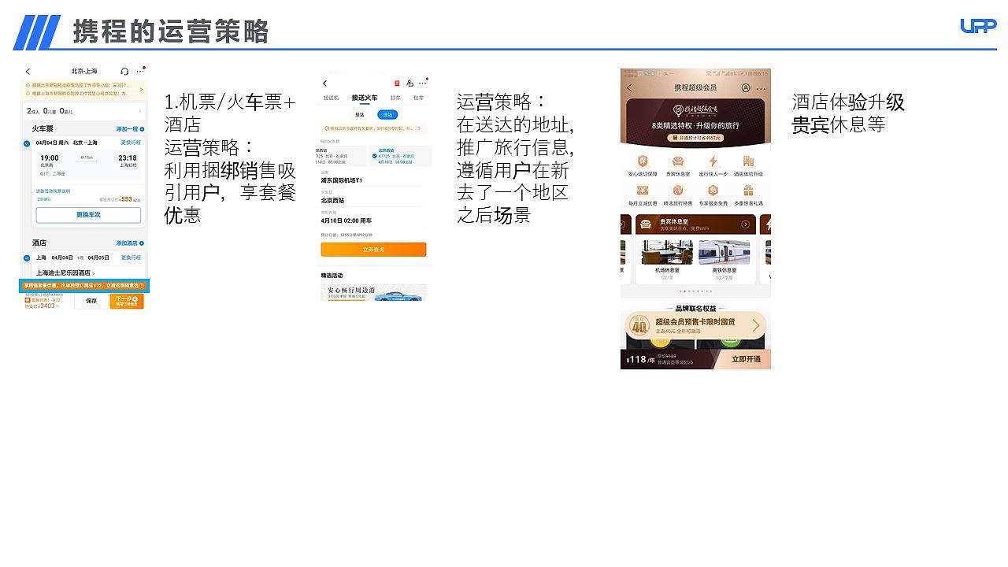Open 超级会员预售卡限时囤货 banner arrow
Screen dimensions: 1008x567
tap(756, 325)
